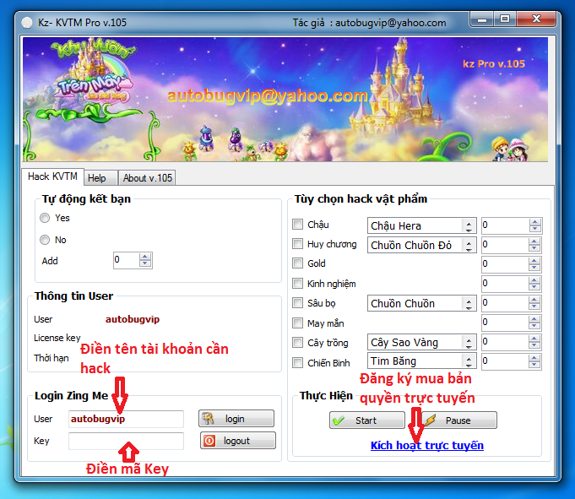The image size is (575, 499).
Task: Open the Kích hoạt trực tuyến link
Action: [x=427, y=445]
